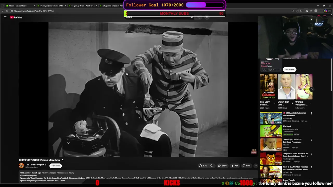Open Tropic Thunder video title
The height and width of the screenshot is (187, 333).
pyautogui.click(x=289, y=180)
